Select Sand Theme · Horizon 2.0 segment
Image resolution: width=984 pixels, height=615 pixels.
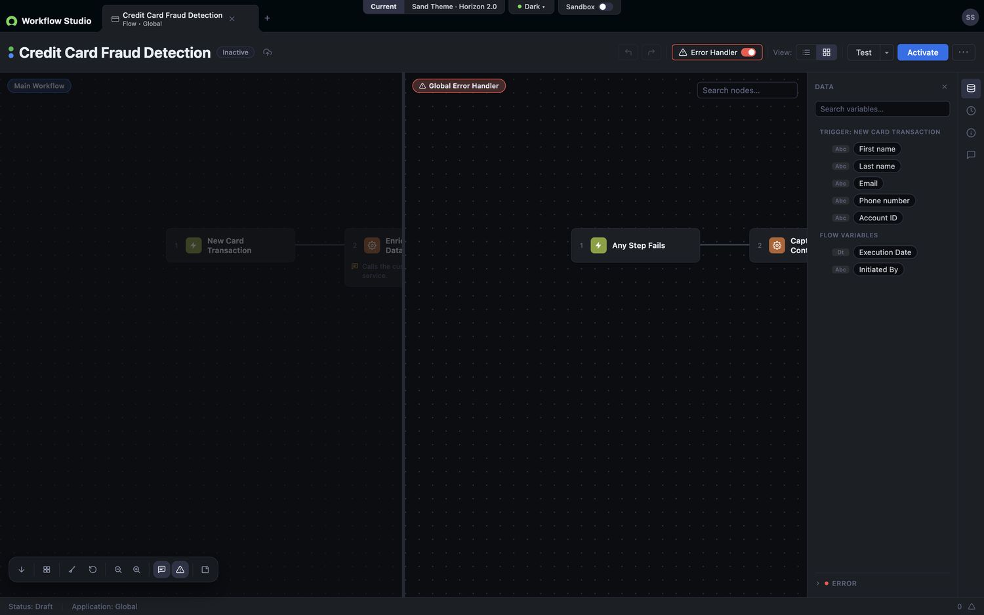click(454, 7)
